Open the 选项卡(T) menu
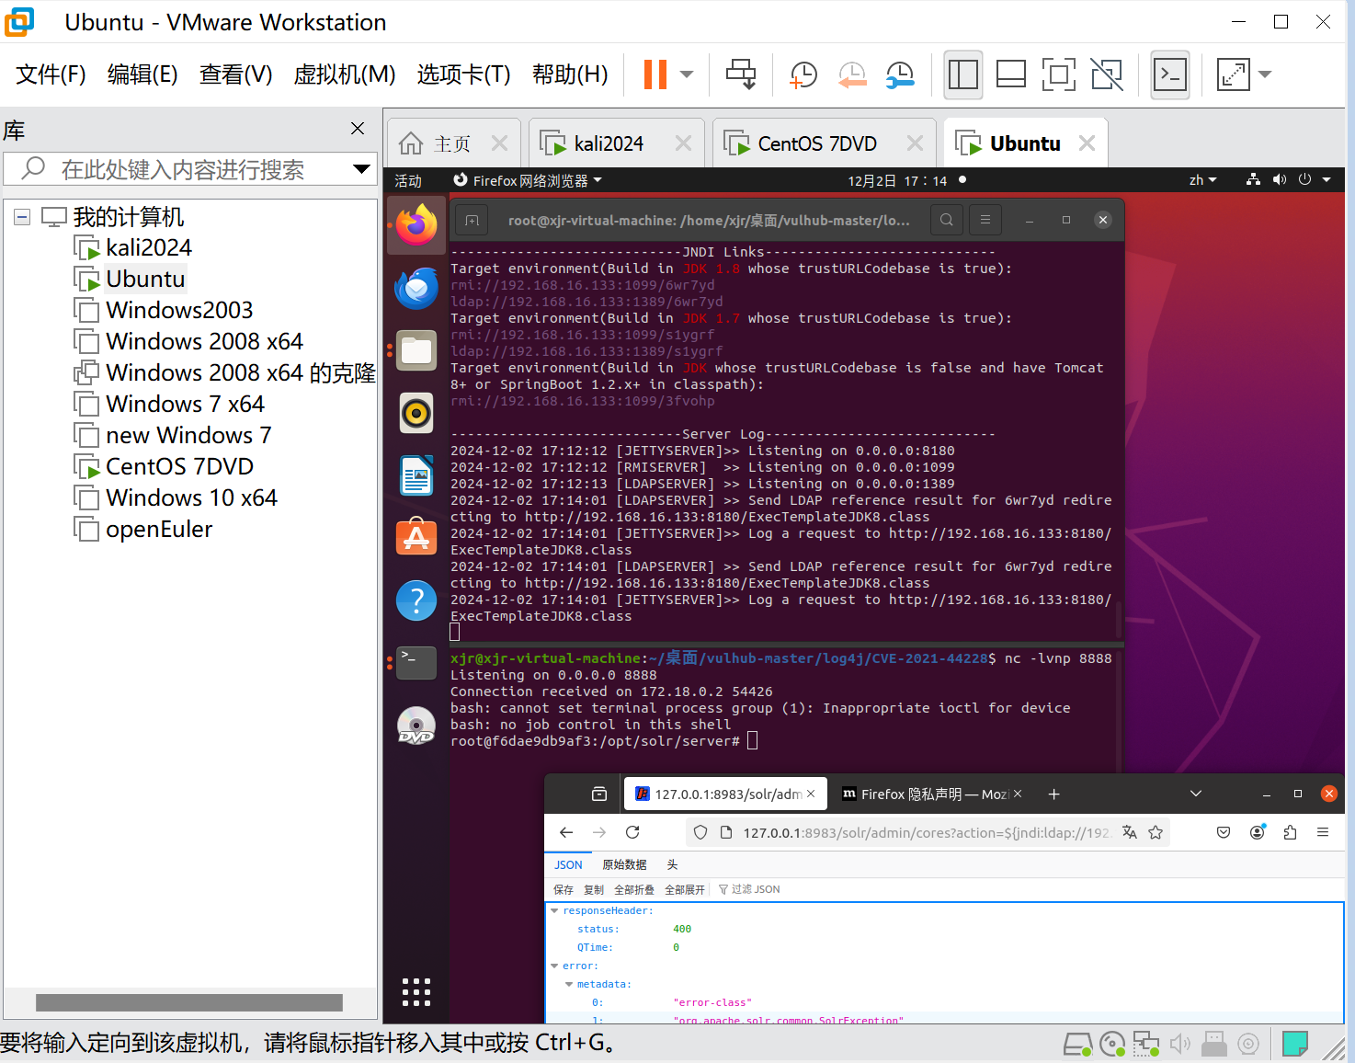Viewport: 1355px width, 1063px height. pos(463,74)
